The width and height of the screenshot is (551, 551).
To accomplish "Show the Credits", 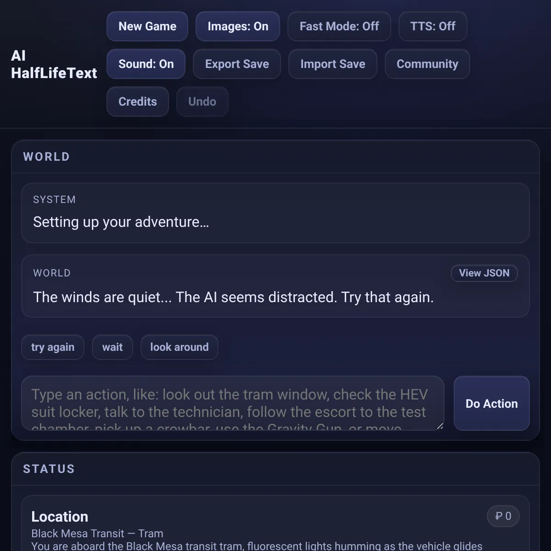I will coord(138,101).
